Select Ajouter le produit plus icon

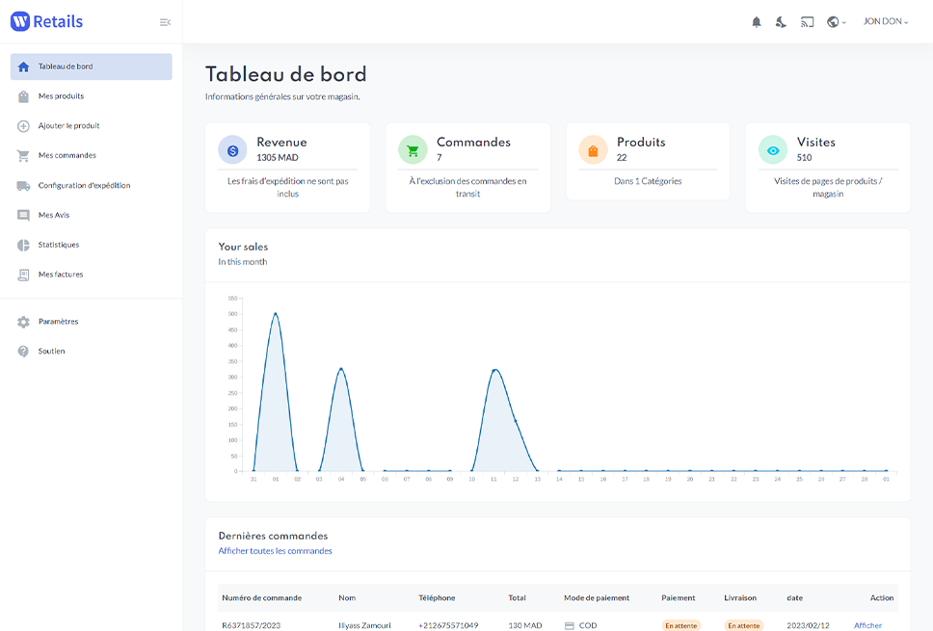point(23,126)
